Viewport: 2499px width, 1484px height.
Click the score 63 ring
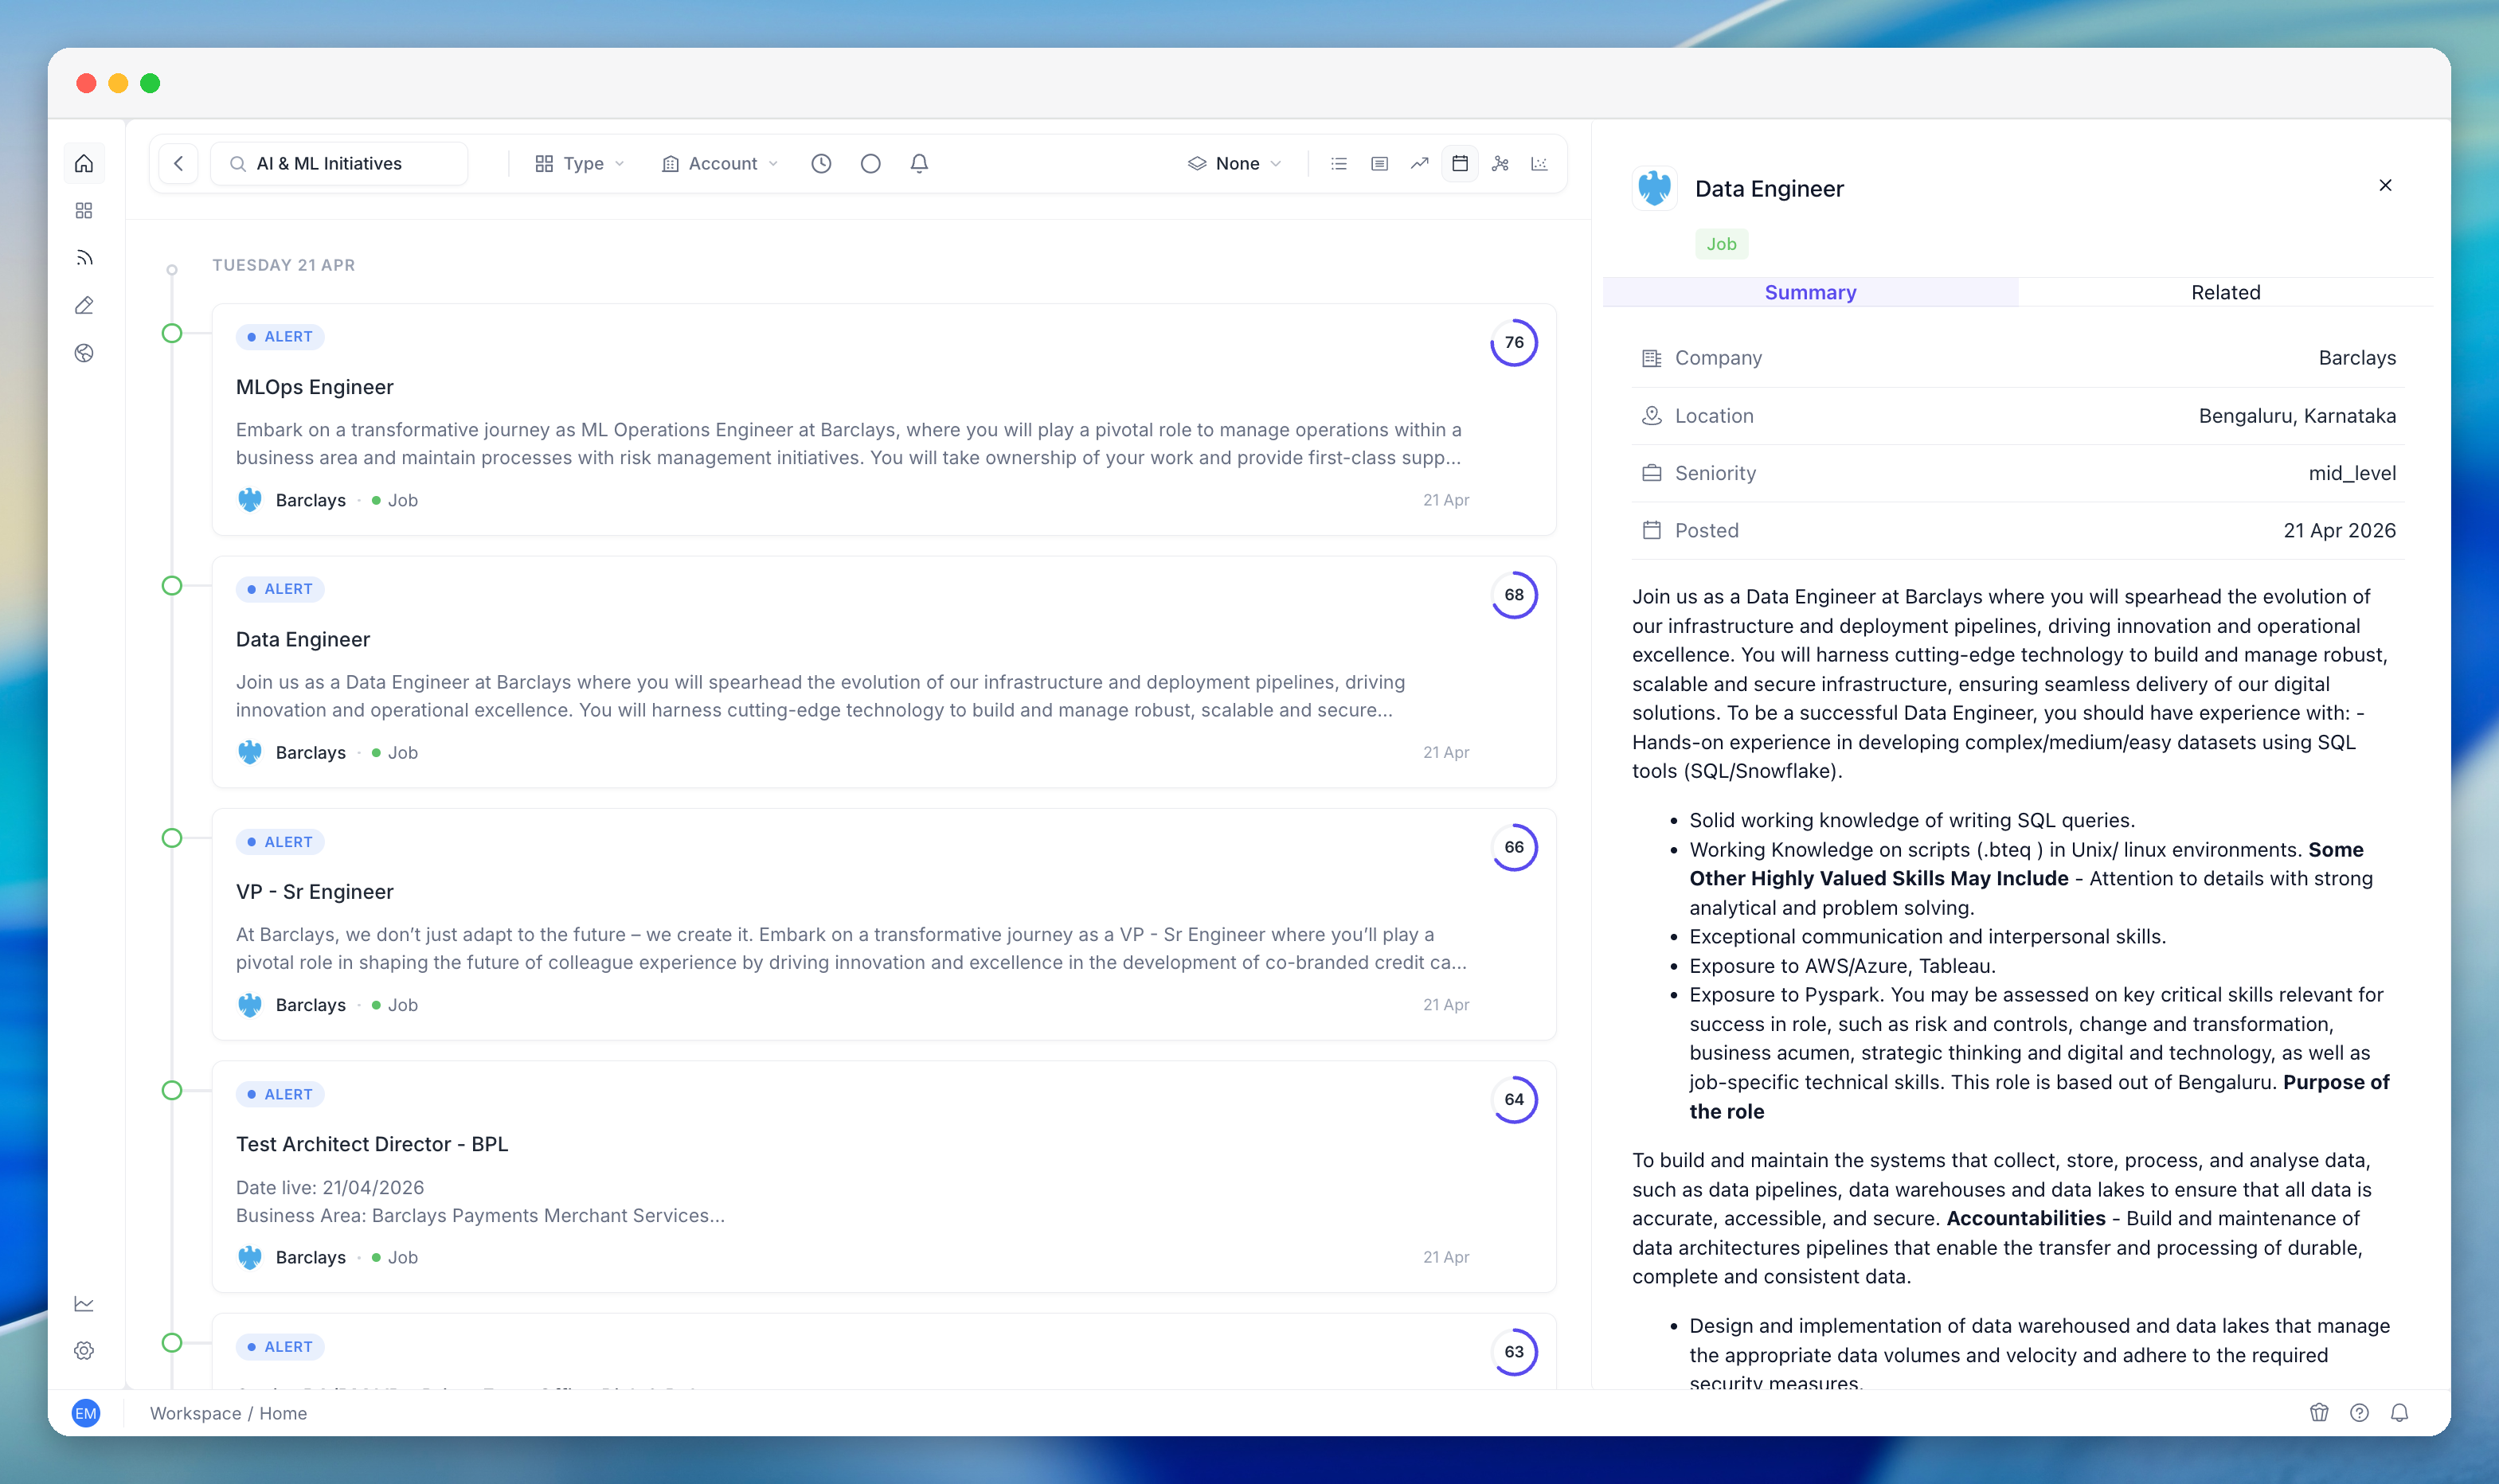(x=1515, y=1352)
